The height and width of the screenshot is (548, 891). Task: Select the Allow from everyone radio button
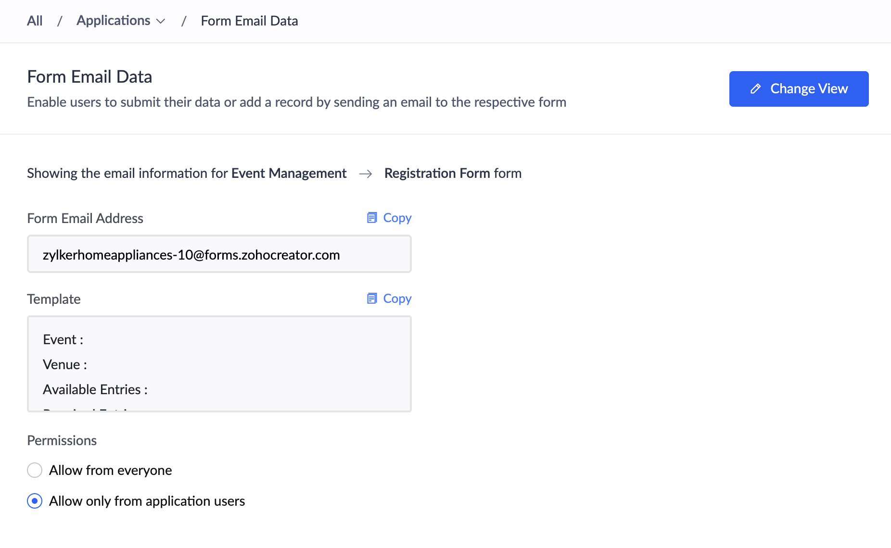pyautogui.click(x=35, y=470)
